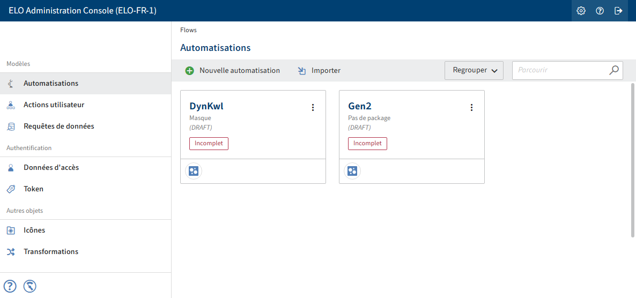The width and height of the screenshot is (636, 298).
Task: Open the Gen2 automation title
Action: click(x=360, y=107)
